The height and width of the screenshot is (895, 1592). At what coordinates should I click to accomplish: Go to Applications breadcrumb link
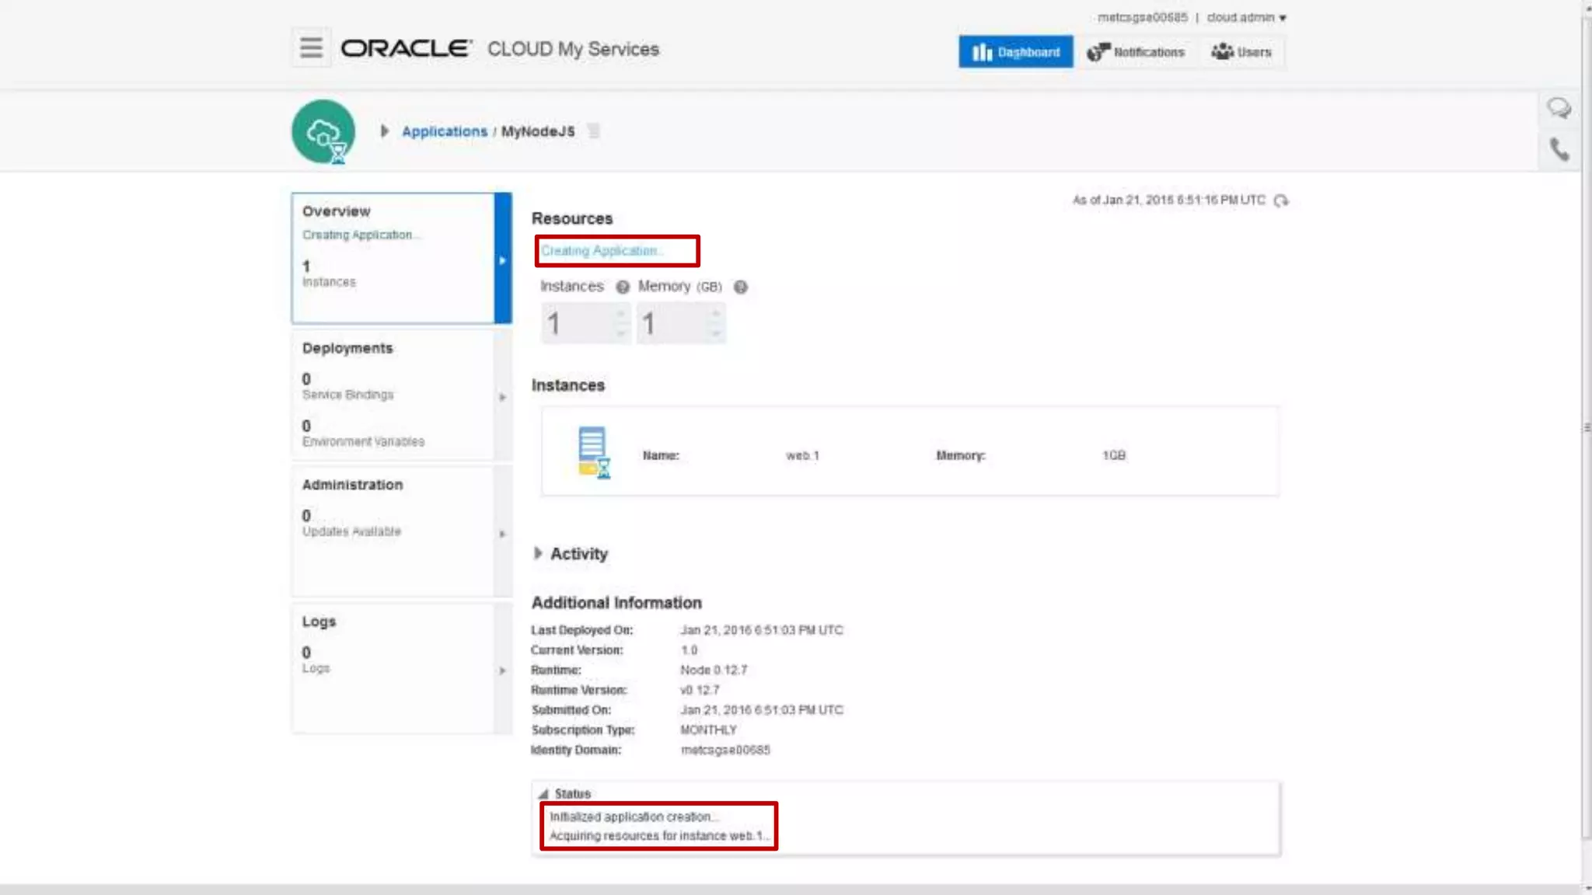point(444,131)
